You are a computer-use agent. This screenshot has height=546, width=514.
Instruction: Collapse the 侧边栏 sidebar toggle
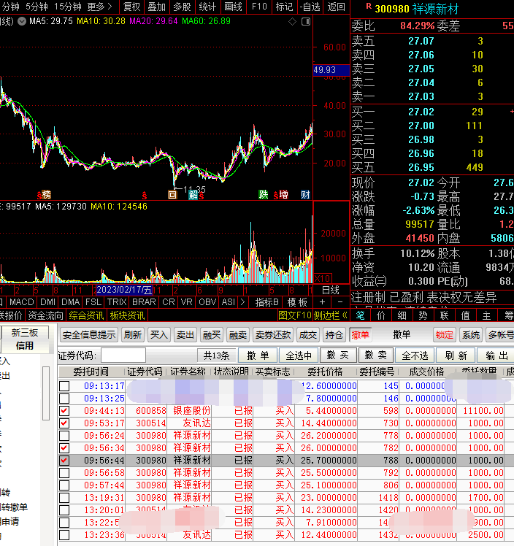[331, 315]
